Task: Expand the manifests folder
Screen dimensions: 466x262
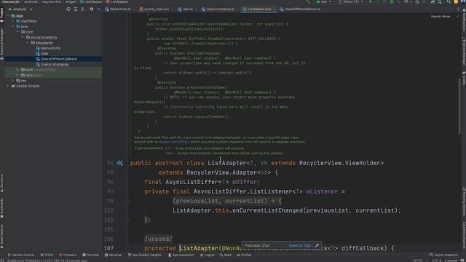Action: tap(13, 21)
